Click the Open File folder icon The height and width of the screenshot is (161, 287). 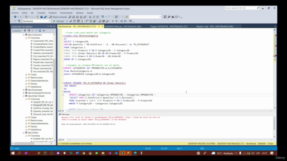click(x=38, y=17)
